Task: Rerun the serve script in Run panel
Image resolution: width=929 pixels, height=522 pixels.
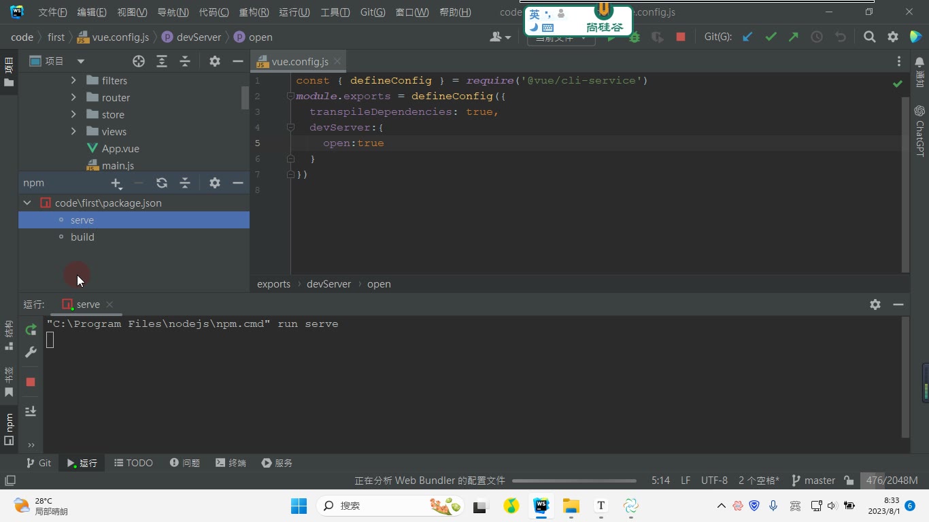Action: pos(31,330)
